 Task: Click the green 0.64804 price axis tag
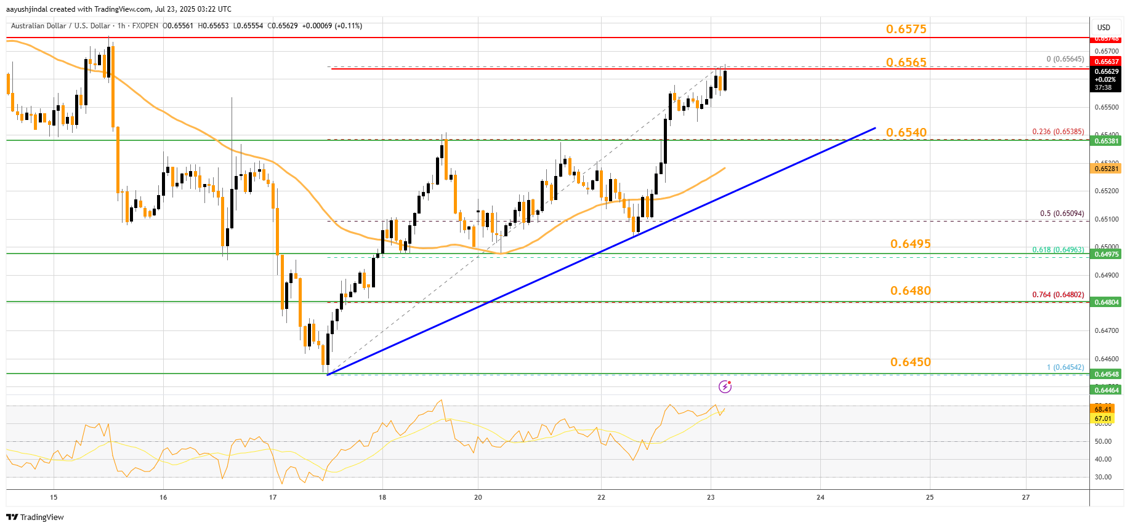click(x=1107, y=302)
